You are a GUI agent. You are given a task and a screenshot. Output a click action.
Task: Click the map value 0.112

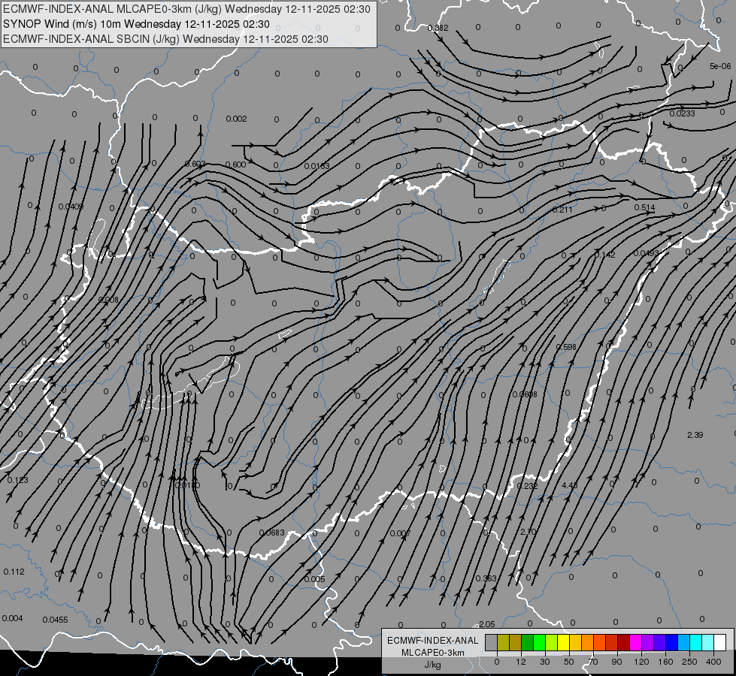[x=14, y=572]
